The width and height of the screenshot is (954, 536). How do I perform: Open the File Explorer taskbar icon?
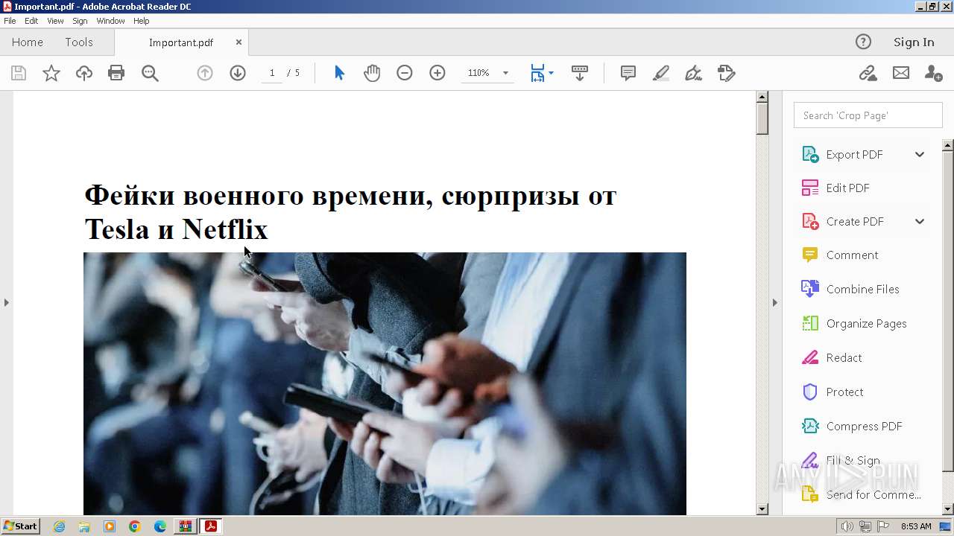84,526
